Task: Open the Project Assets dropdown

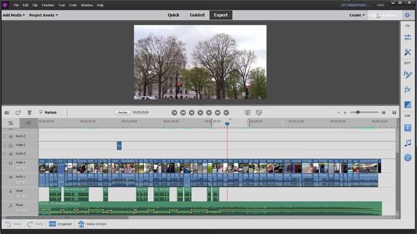Action: click(44, 15)
